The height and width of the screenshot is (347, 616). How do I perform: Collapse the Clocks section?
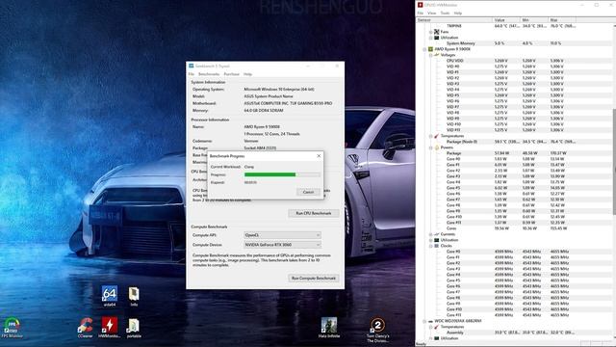pyautogui.click(x=430, y=246)
